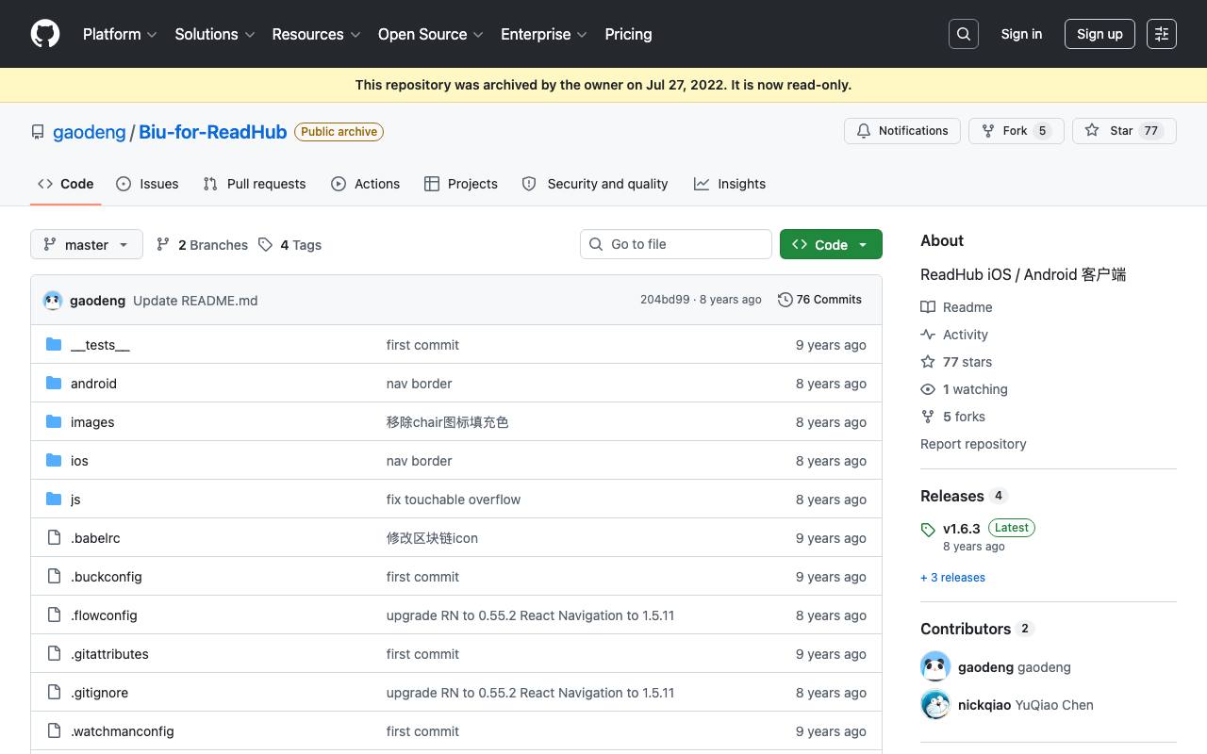Screen dimensions: 1207x754
Task: Open the Pull requests tab
Action: coord(255,184)
